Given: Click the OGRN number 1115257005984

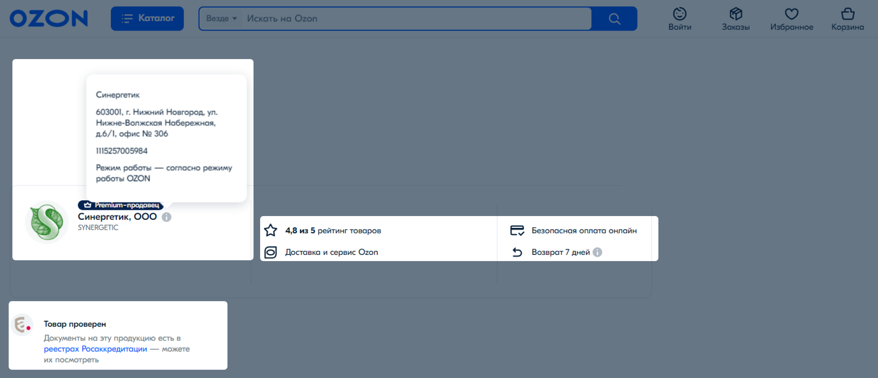Looking at the screenshot, I should point(122,151).
